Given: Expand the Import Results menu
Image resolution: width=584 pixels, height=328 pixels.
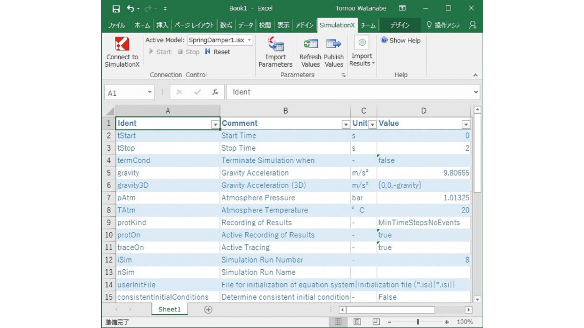Looking at the screenshot, I should point(362,52).
